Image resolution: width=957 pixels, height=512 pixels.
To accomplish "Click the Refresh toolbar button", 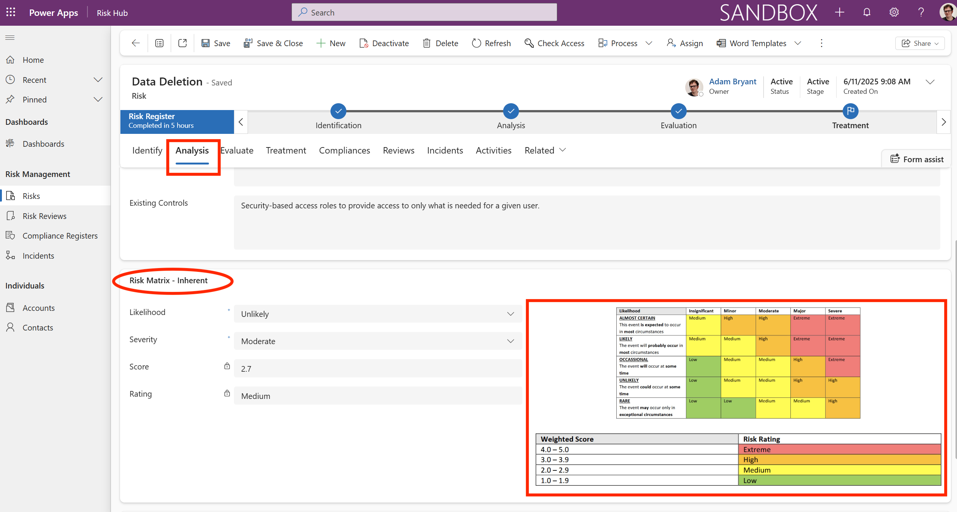I will click(491, 43).
